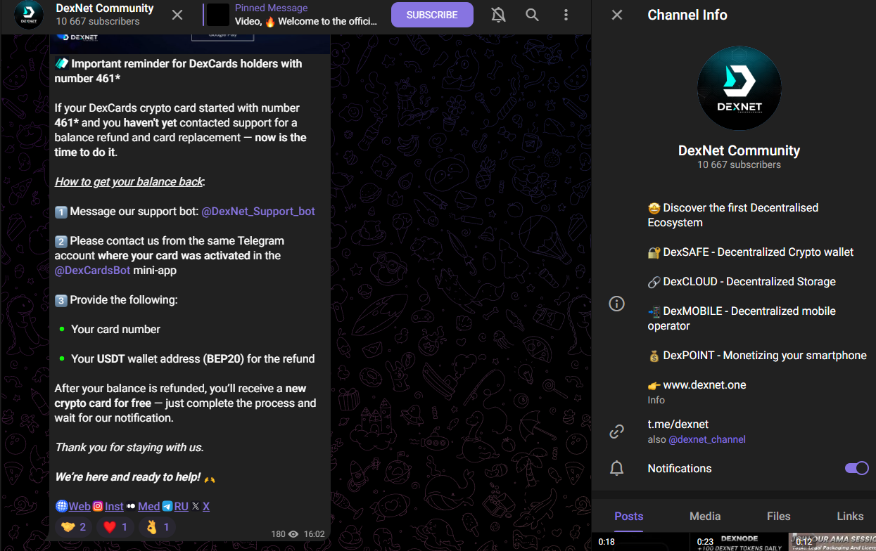The image size is (876, 551).
Task: Open the @DexCardsBot mention link
Action: click(92, 270)
